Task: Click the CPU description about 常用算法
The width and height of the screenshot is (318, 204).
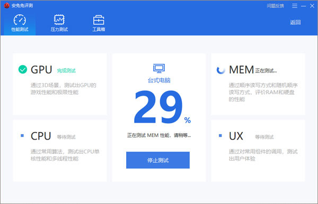Action: pyautogui.click(x=65, y=155)
